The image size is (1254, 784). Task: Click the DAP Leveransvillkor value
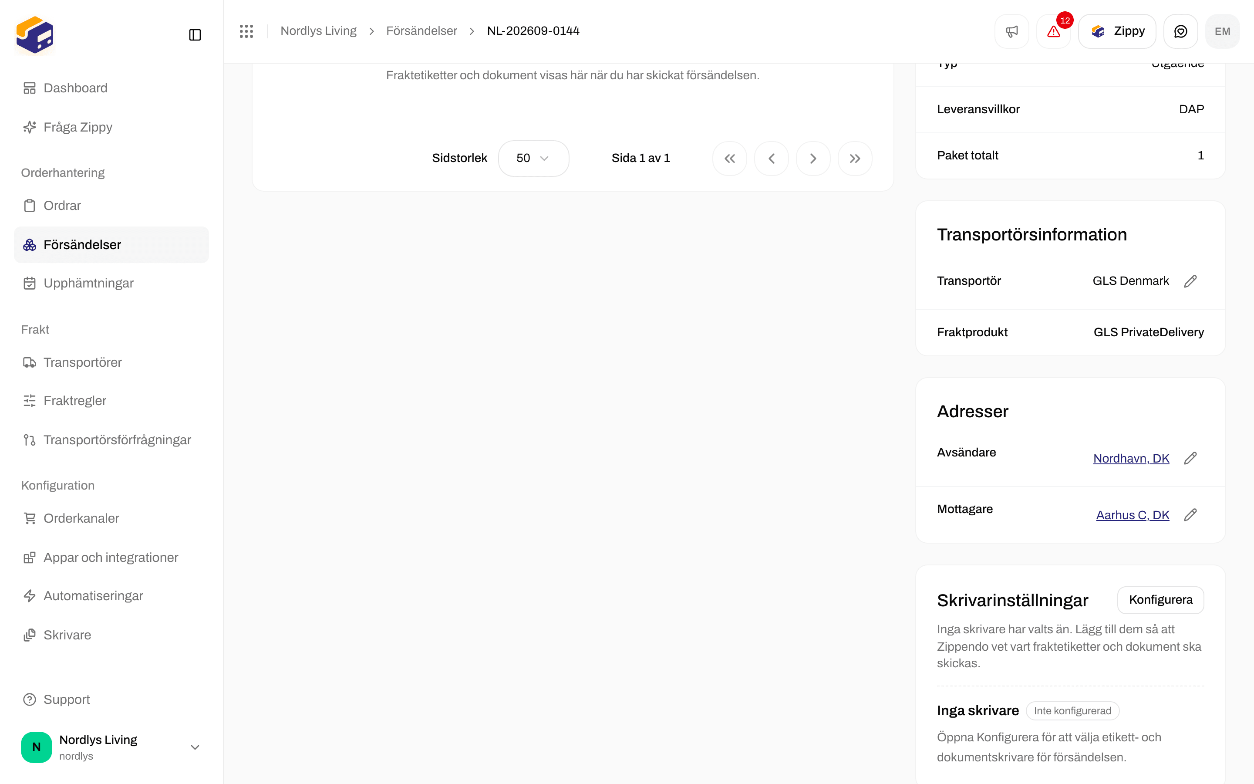pyautogui.click(x=1191, y=109)
